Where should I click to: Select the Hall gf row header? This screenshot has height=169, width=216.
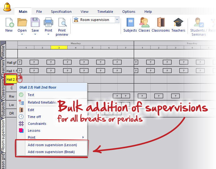(x=12, y=63)
